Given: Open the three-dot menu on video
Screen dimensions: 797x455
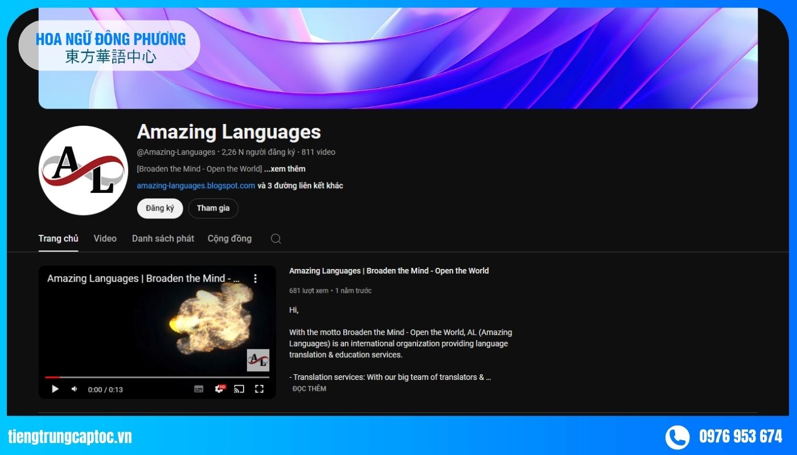Looking at the screenshot, I should click(255, 279).
